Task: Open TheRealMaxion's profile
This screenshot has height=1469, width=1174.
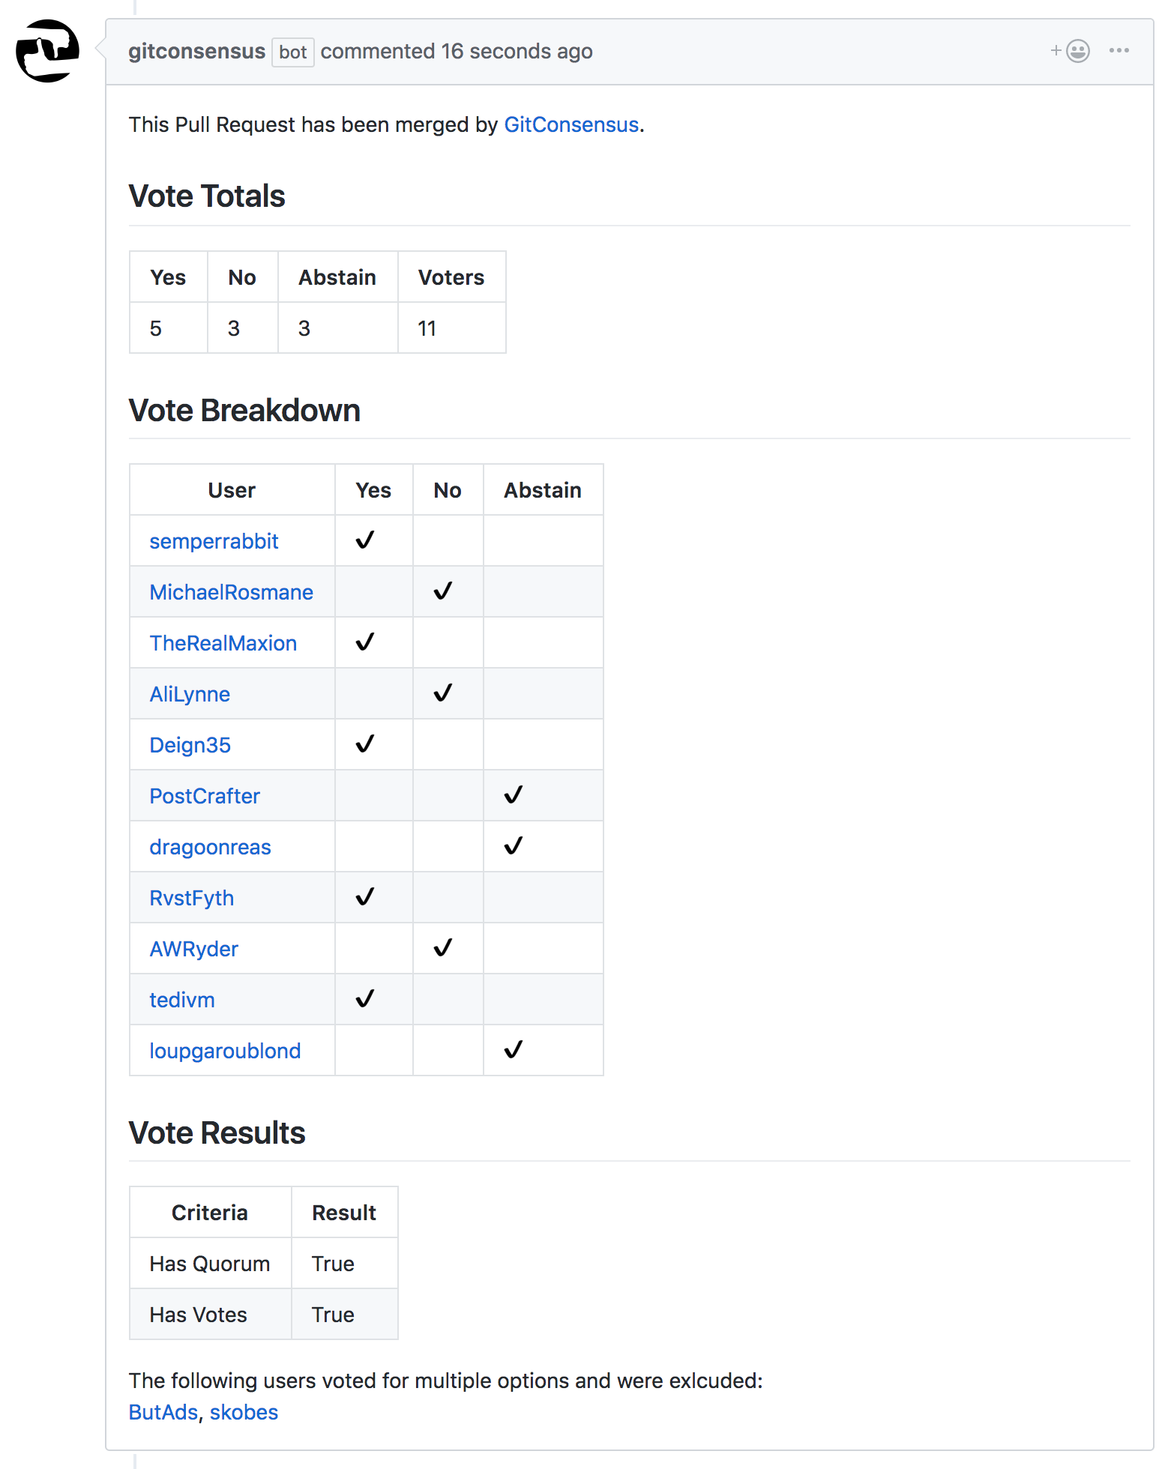Action: pyautogui.click(x=223, y=642)
